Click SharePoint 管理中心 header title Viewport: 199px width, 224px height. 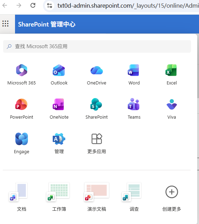point(46,24)
